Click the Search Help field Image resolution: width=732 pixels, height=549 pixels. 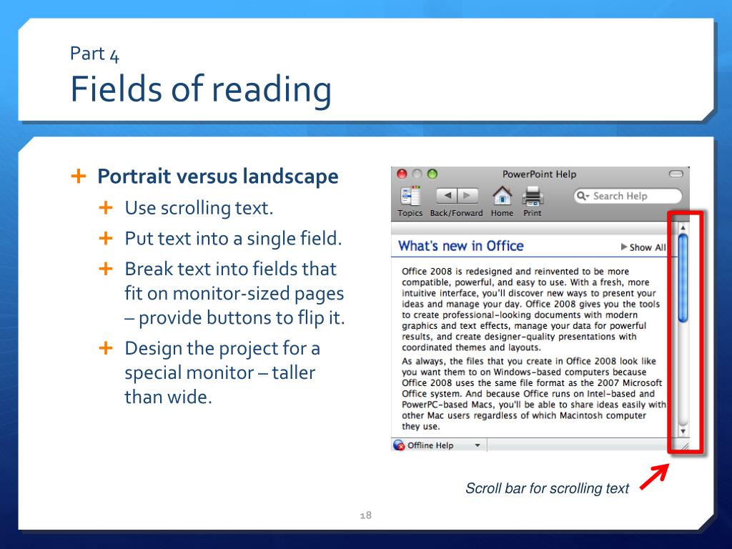click(x=628, y=196)
